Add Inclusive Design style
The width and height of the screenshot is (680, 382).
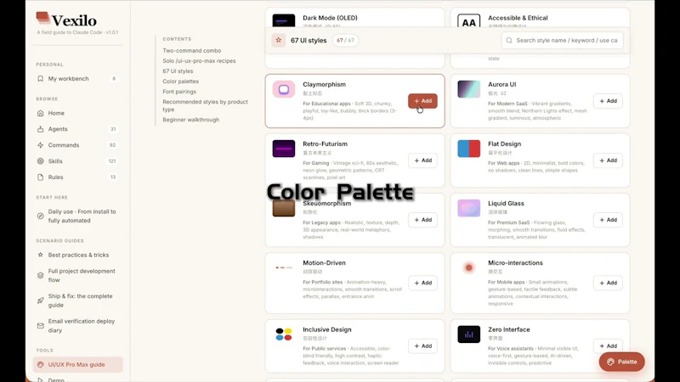[x=422, y=346]
